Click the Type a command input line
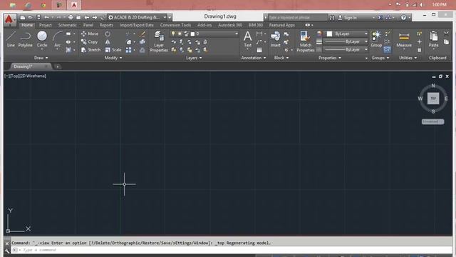Screen dimensions: 456x257 pyautogui.click(x=232, y=250)
